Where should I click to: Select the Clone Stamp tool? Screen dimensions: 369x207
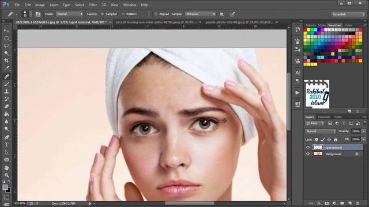pyautogui.click(x=6, y=91)
